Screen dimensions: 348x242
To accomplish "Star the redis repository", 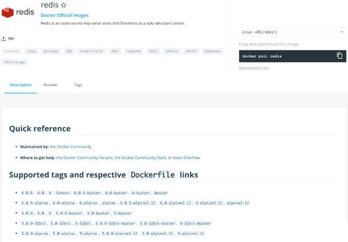I will 64,5.
